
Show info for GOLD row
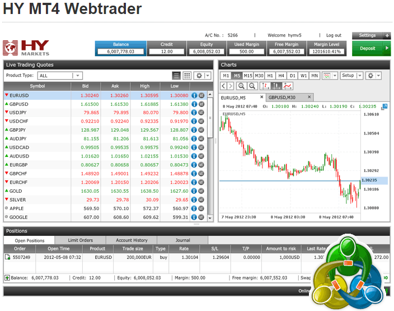click(194, 191)
